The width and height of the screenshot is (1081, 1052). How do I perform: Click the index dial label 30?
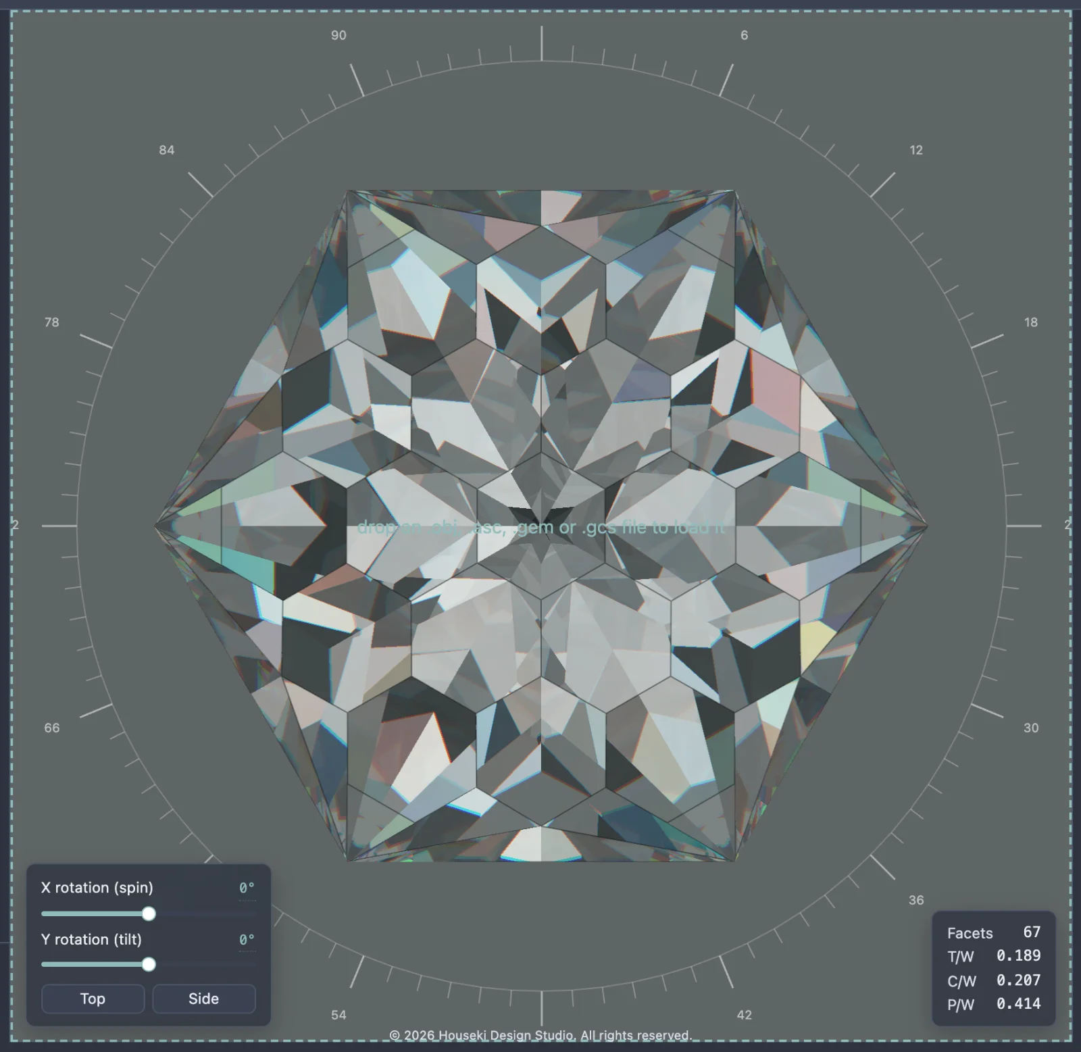coord(1030,728)
